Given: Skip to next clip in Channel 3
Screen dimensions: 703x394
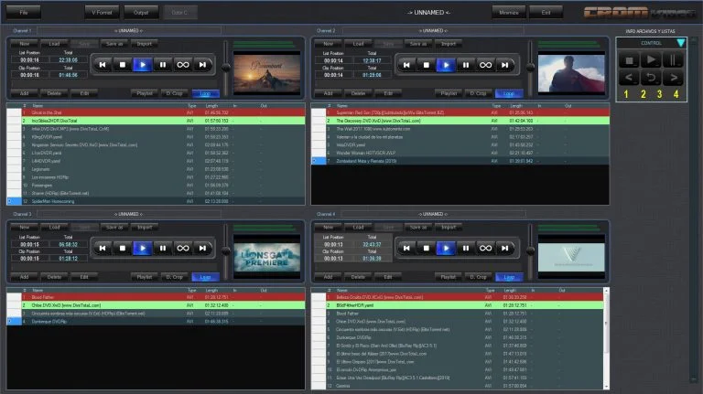Looking at the screenshot, I should (x=202, y=248).
